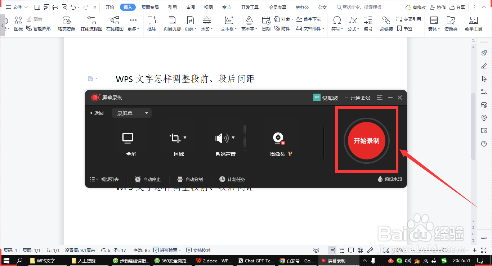492x266 pixels.
Task: Open 教学工具 teaching tools
Action: pos(474,24)
